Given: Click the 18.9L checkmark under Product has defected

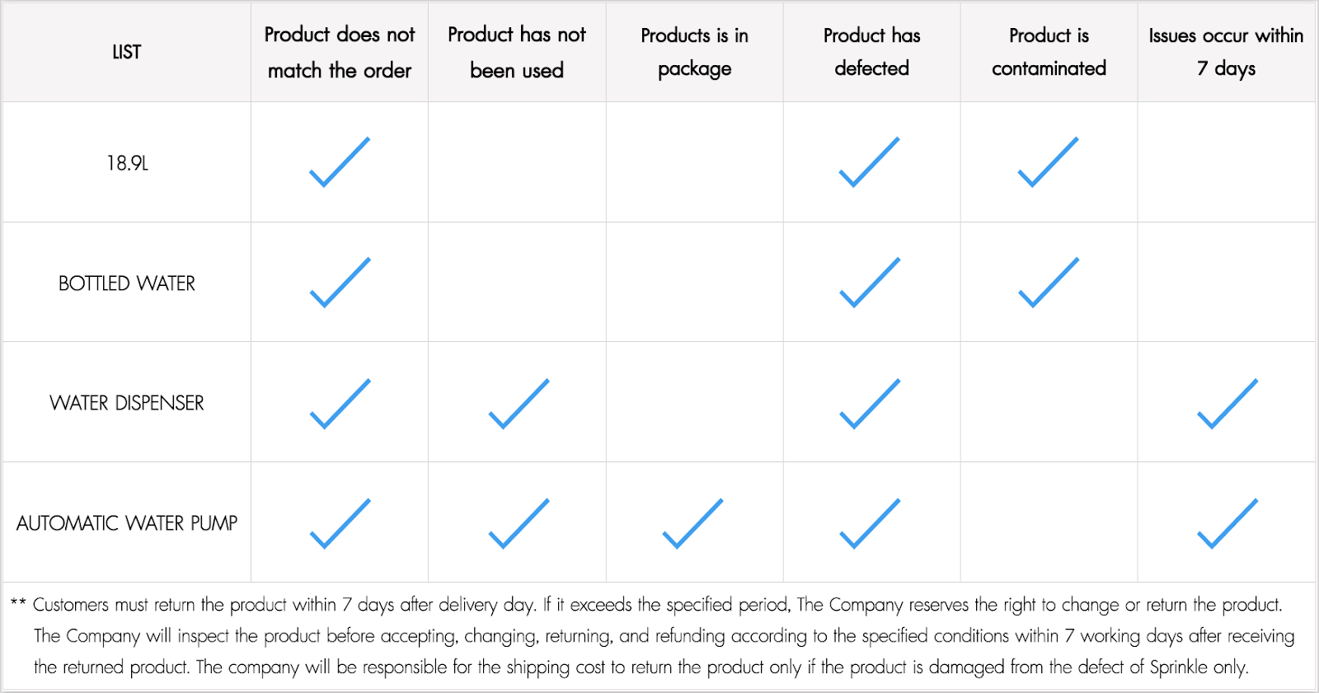Looking at the screenshot, I should (869, 162).
